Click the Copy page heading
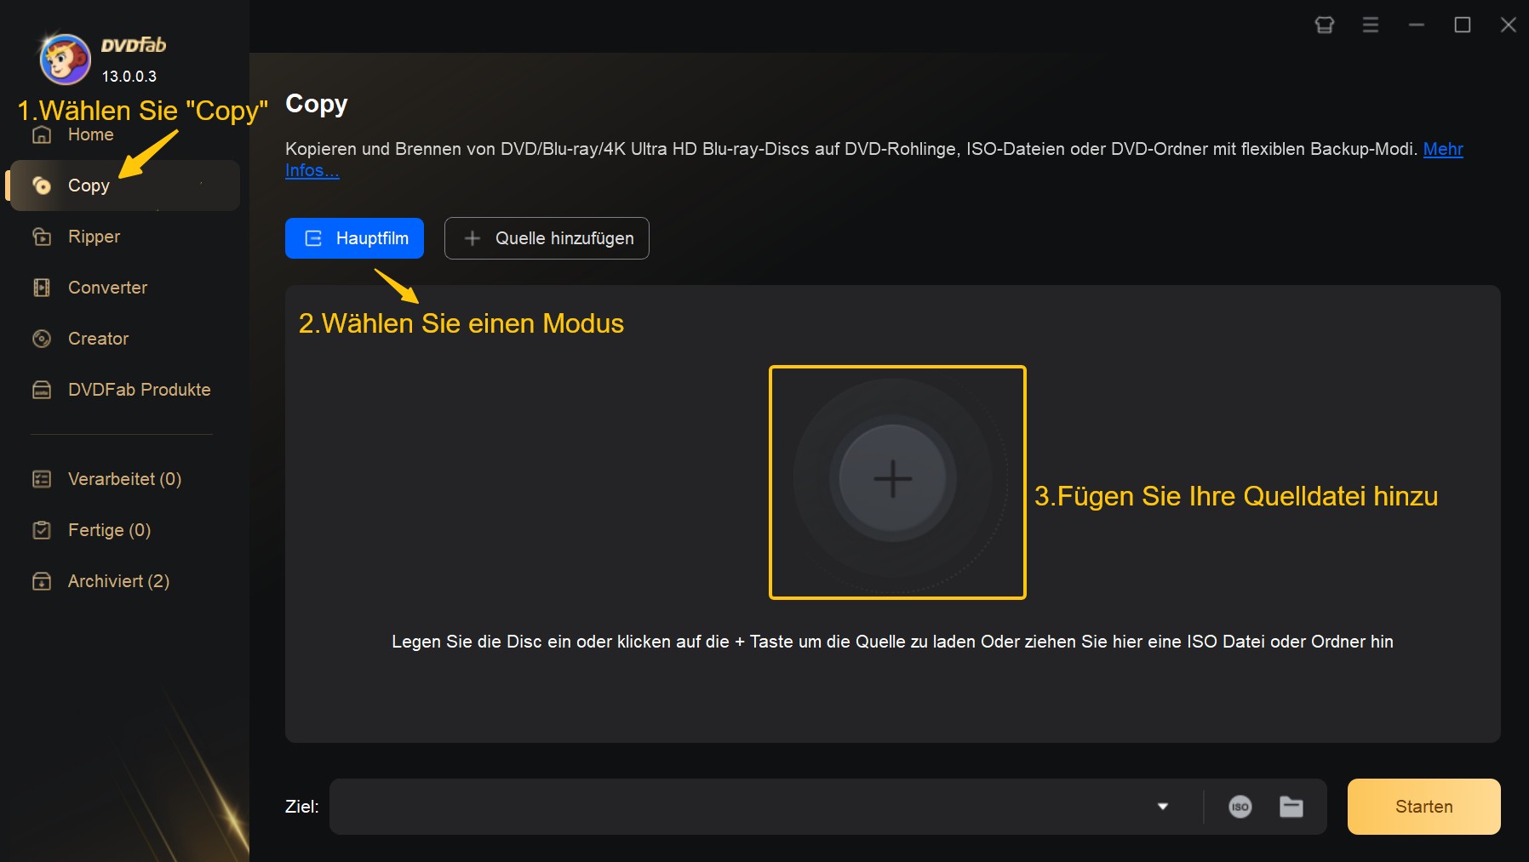This screenshot has width=1529, height=862. pyautogui.click(x=317, y=105)
